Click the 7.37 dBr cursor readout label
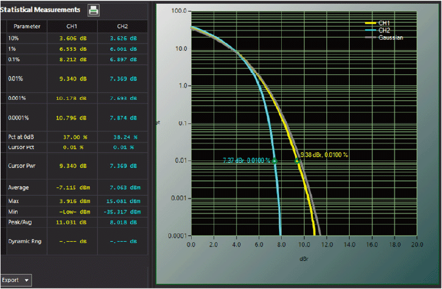The width and height of the screenshot is (442, 289). click(x=246, y=160)
